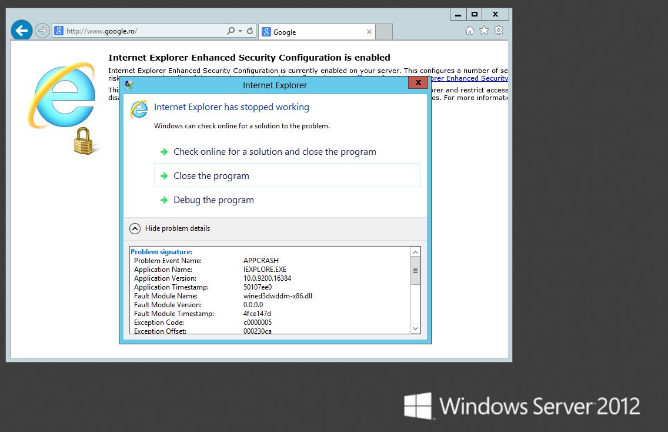Click the Google favicon in address bar
668x432 pixels.
[x=59, y=31]
